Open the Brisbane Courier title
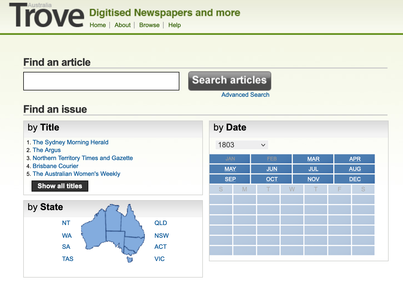403x303 pixels. 55,166
